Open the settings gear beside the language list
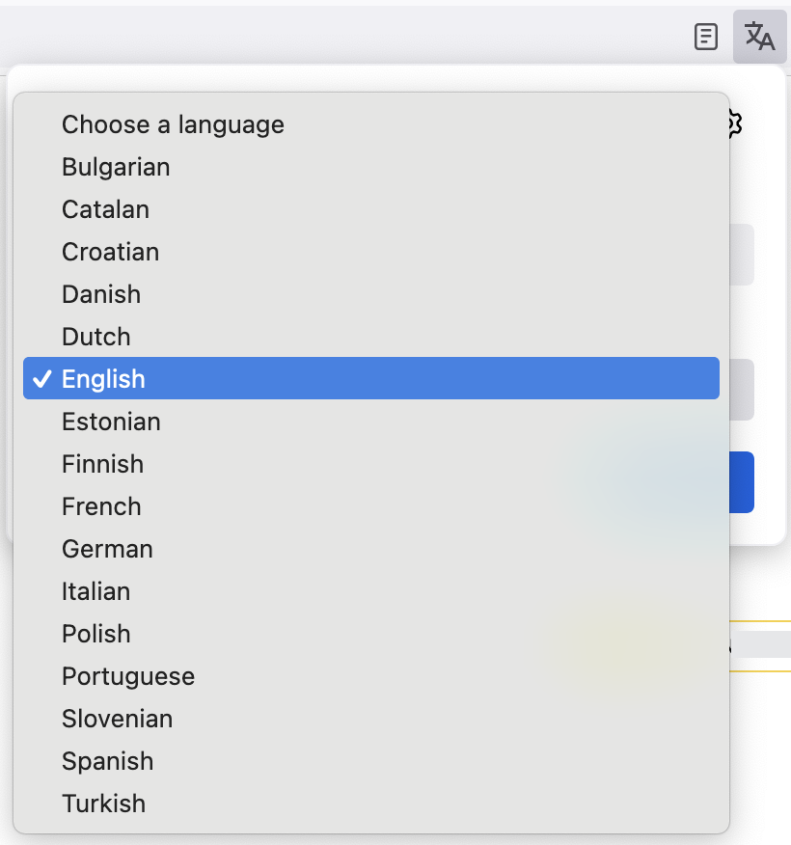The height and width of the screenshot is (845, 791). tap(731, 123)
